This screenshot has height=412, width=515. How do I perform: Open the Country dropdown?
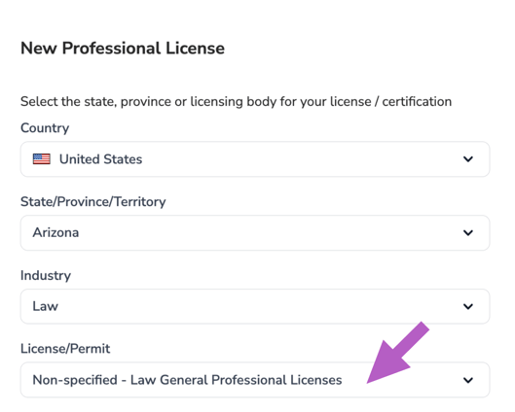(255, 159)
